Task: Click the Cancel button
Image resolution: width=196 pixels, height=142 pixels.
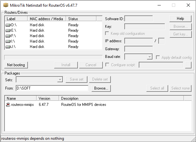Action: click(91, 65)
